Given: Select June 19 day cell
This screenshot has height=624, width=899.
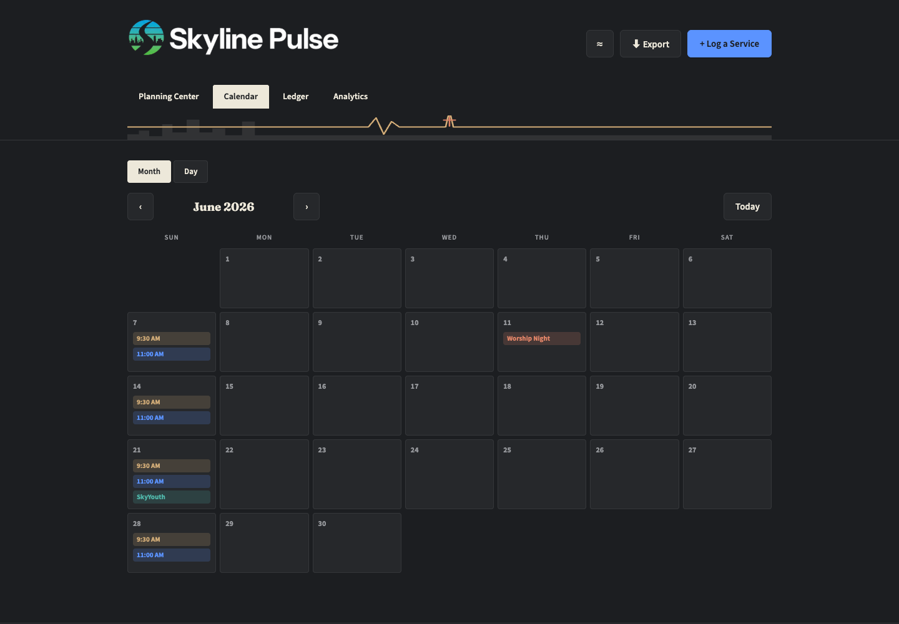Looking at the screenshot, I should (634, 406).
